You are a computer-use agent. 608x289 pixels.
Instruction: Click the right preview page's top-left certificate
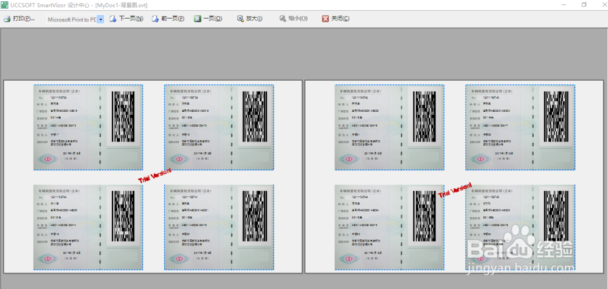coord(389,127)
